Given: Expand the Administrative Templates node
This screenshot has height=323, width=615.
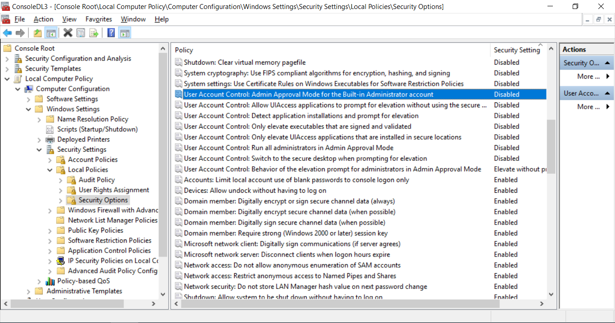Looking at the screenshot, I should click(x=29, y=291).
